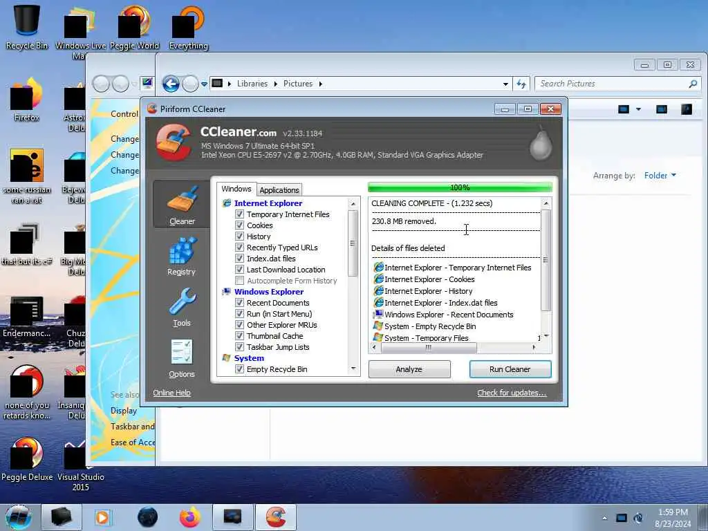This screenshot has height=531, width=708.
Task: Click the Internet Explorer category heading
Action: pyautogui.click(x=268, y=203)
